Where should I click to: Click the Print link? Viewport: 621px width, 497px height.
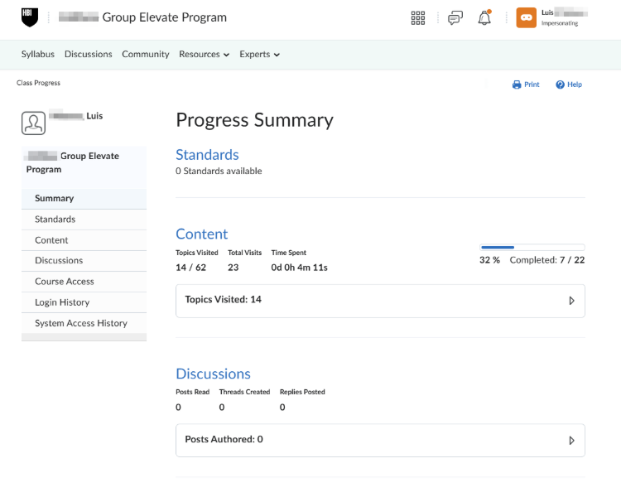[532, 84]
